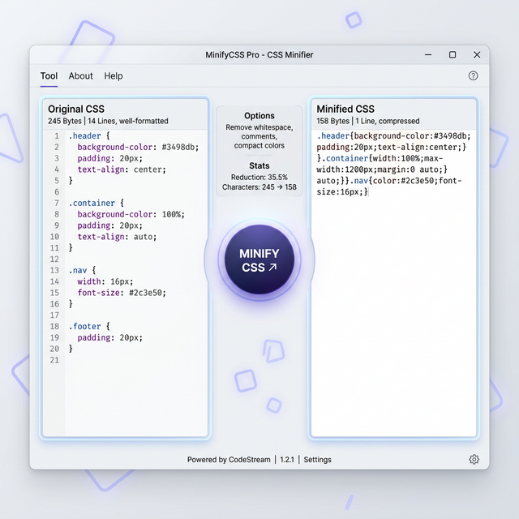519x519 pixels.
Task: Click the .header selector on line 1
Action: tap(85, 136)
